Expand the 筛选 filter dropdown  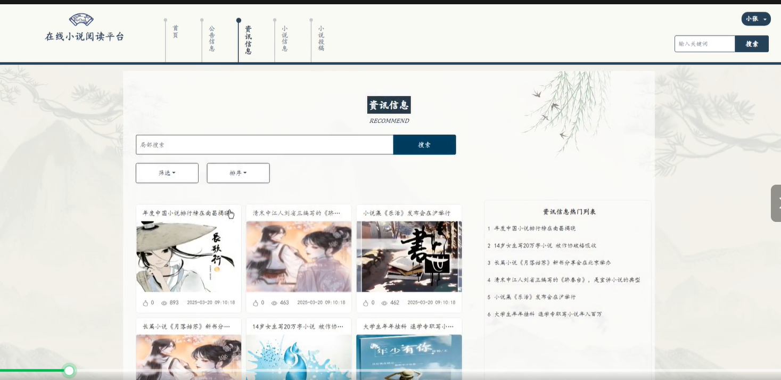167,173
